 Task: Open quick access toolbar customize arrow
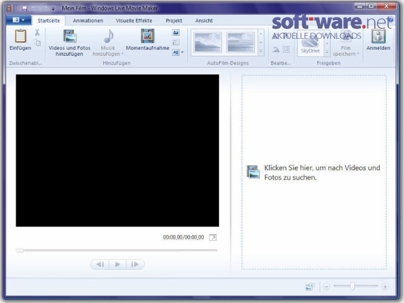pos(53,9)
